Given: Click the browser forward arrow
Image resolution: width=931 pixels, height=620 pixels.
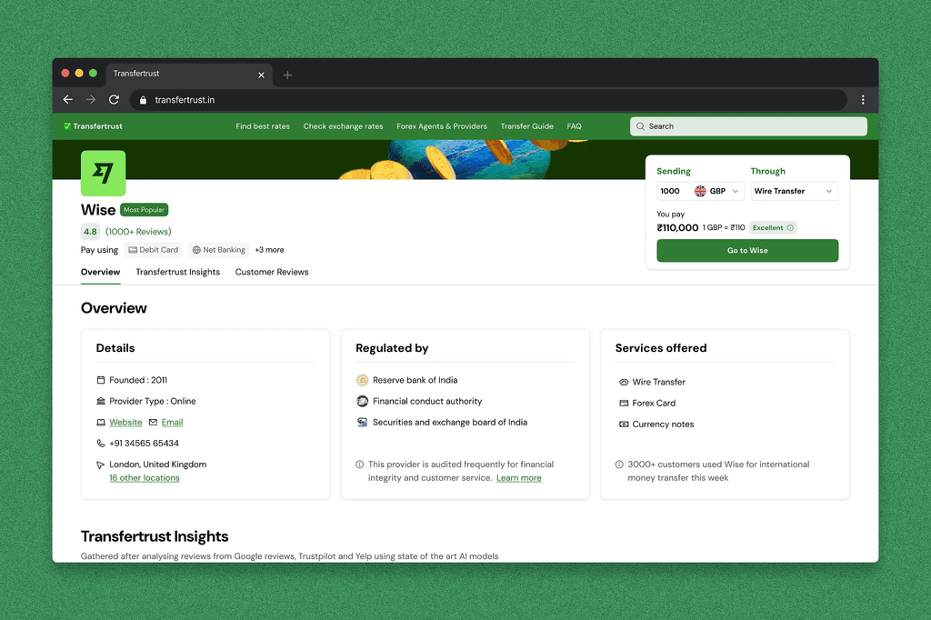Looking at the screenshot, I should tap(91, 100).
